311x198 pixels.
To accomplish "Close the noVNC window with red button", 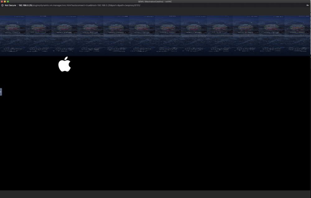I will [2, 2].
